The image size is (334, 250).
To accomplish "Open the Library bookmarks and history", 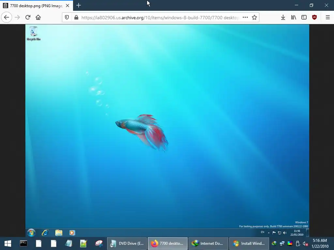I will [294, 18].
